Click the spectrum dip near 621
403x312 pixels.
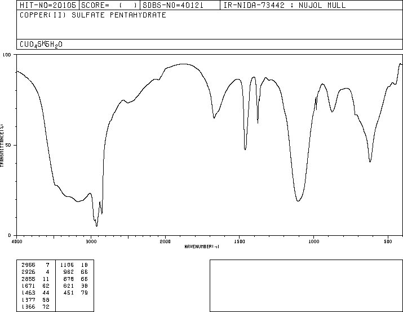coord(370,161)
